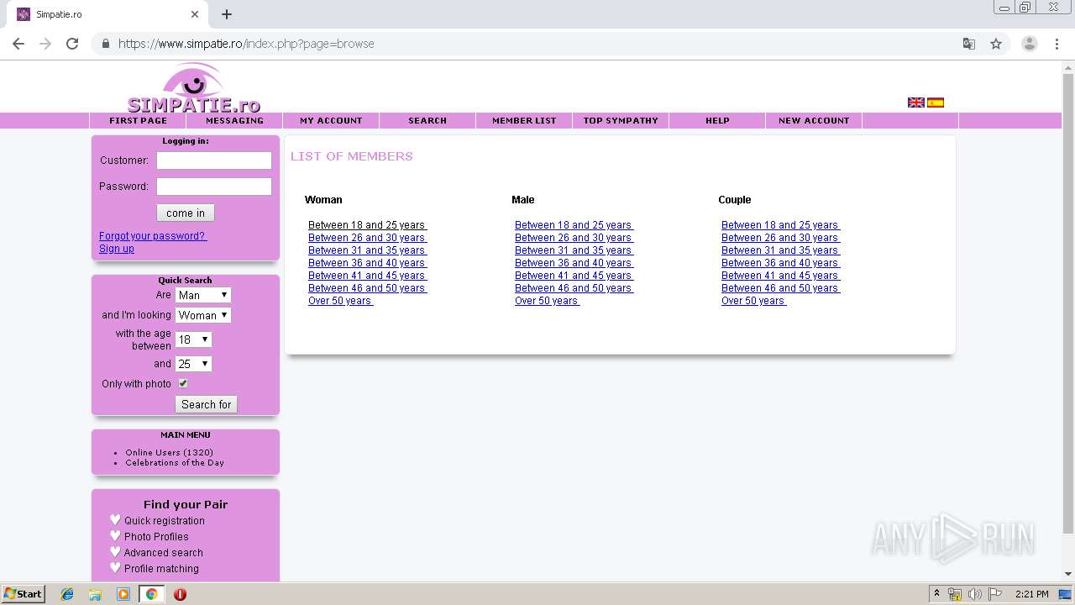The width and height of the screenshot is (1075, 605).
Task: Reload the page in Chrome
Action: coord(72,44)
